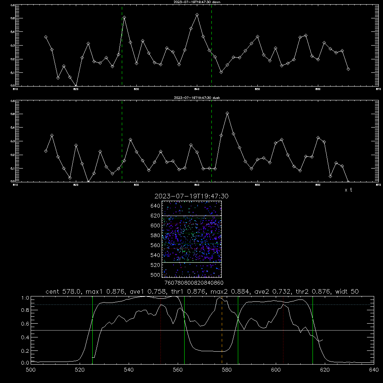383x383 pixels.
Task: Click the last data point of the dawn curve
Action: pyautogui.click(x=348, y=69)
